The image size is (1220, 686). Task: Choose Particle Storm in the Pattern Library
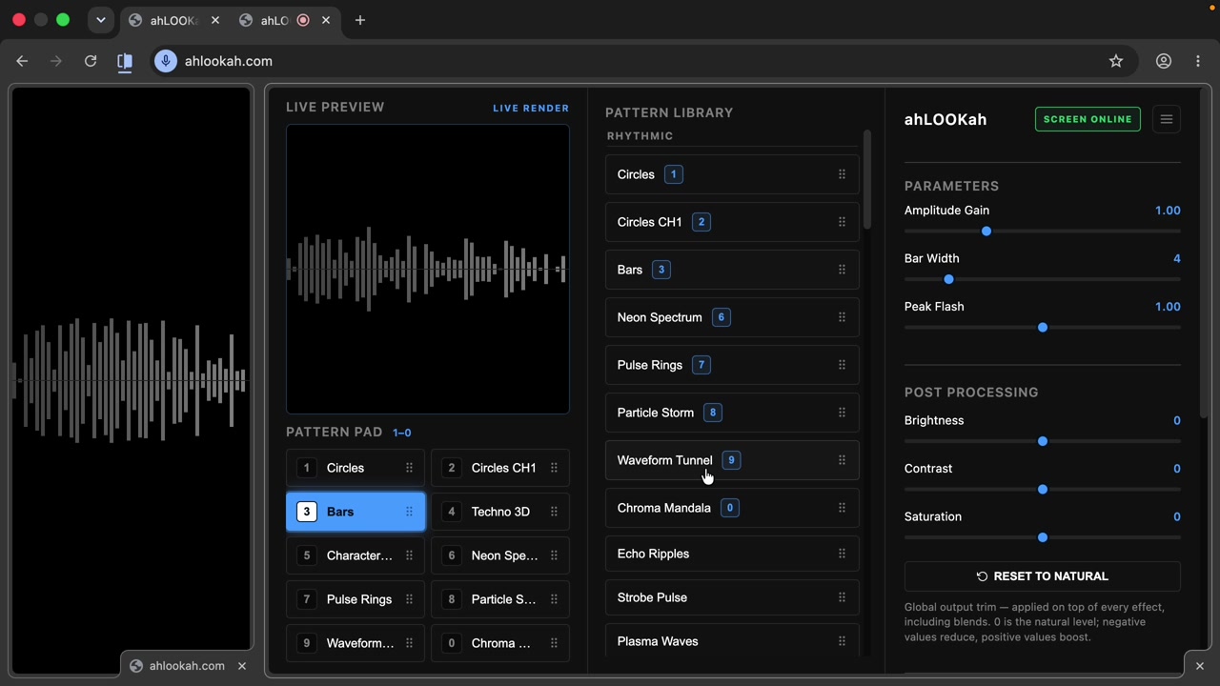point(732,413)
